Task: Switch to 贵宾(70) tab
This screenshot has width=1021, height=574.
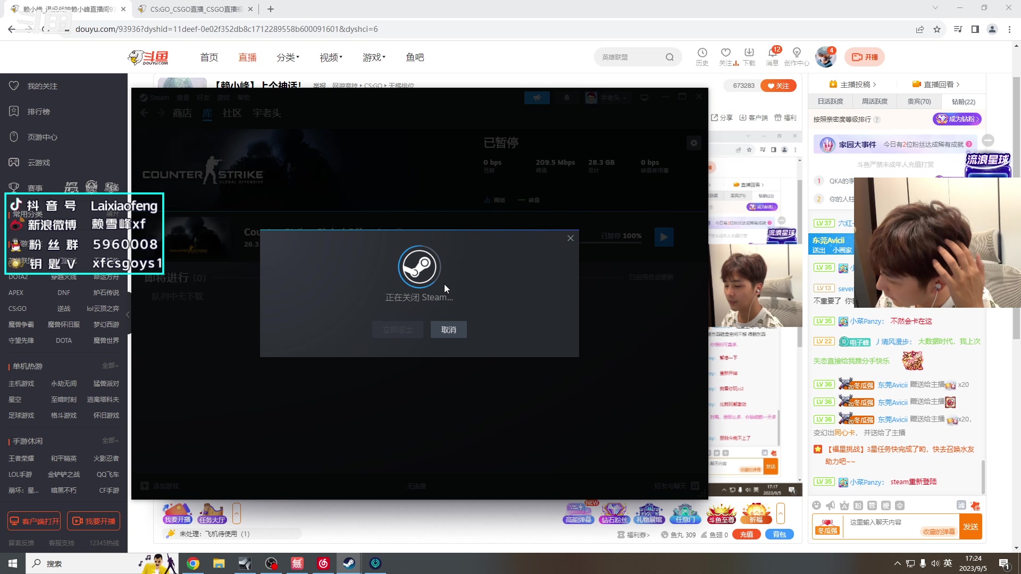Action: click(x=919, y=102)
